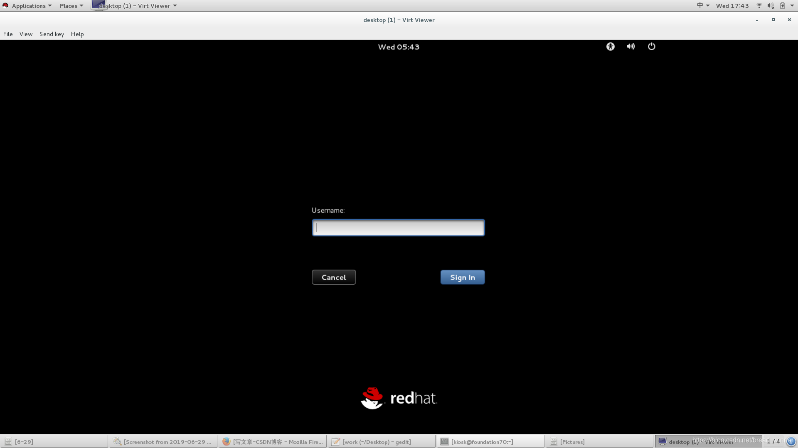Open the View menu in Virt Viewer
Viewport: 798px width, 448px height.
(x=26, y=34)
